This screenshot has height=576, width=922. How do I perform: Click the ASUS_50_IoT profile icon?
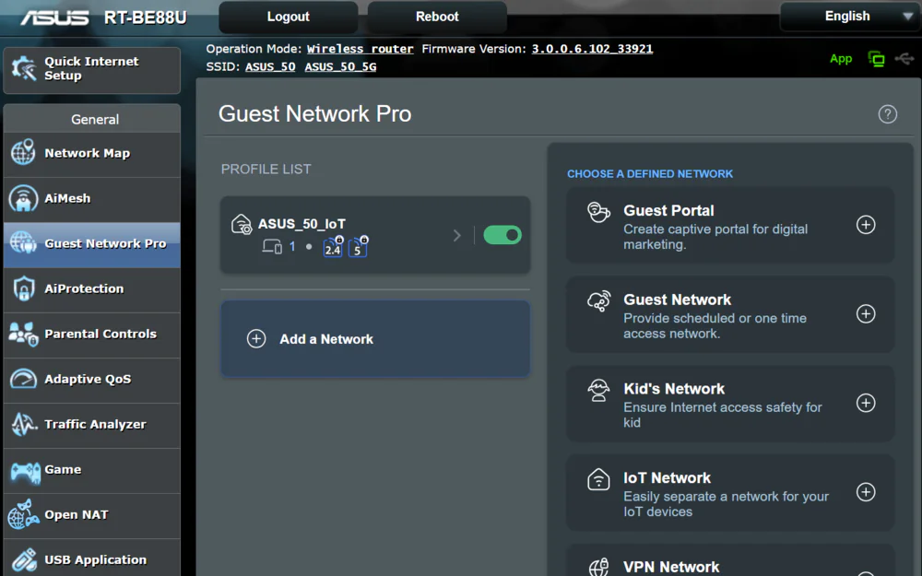(241, 224)
